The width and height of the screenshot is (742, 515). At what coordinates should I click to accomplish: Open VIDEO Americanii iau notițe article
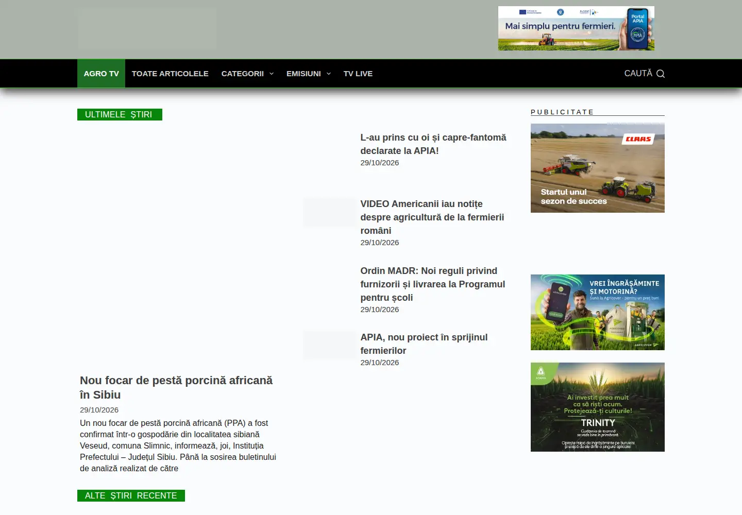432,217
